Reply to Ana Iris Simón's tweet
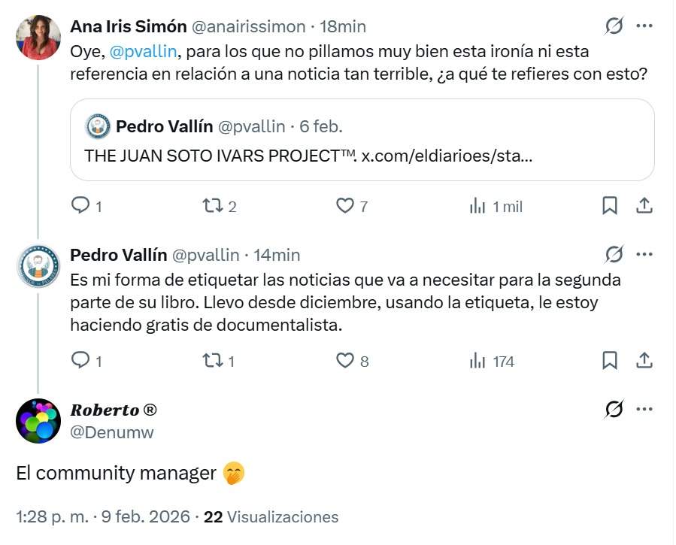Screen dimensions: 676x545 [80, 206]
